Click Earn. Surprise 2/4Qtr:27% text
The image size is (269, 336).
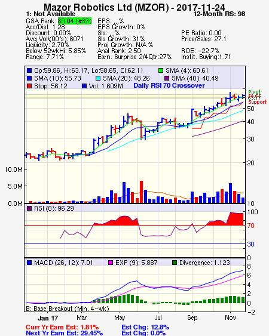tap(134, 57)
